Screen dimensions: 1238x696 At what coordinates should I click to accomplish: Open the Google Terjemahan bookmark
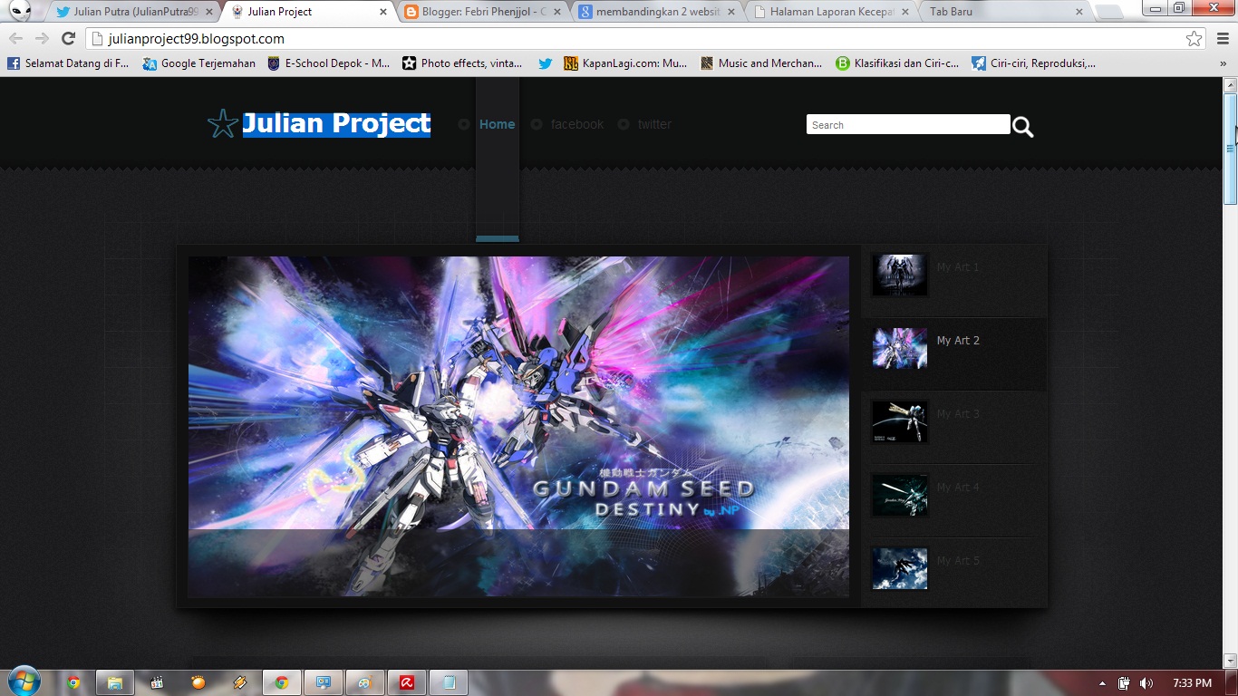click(199, 63)
